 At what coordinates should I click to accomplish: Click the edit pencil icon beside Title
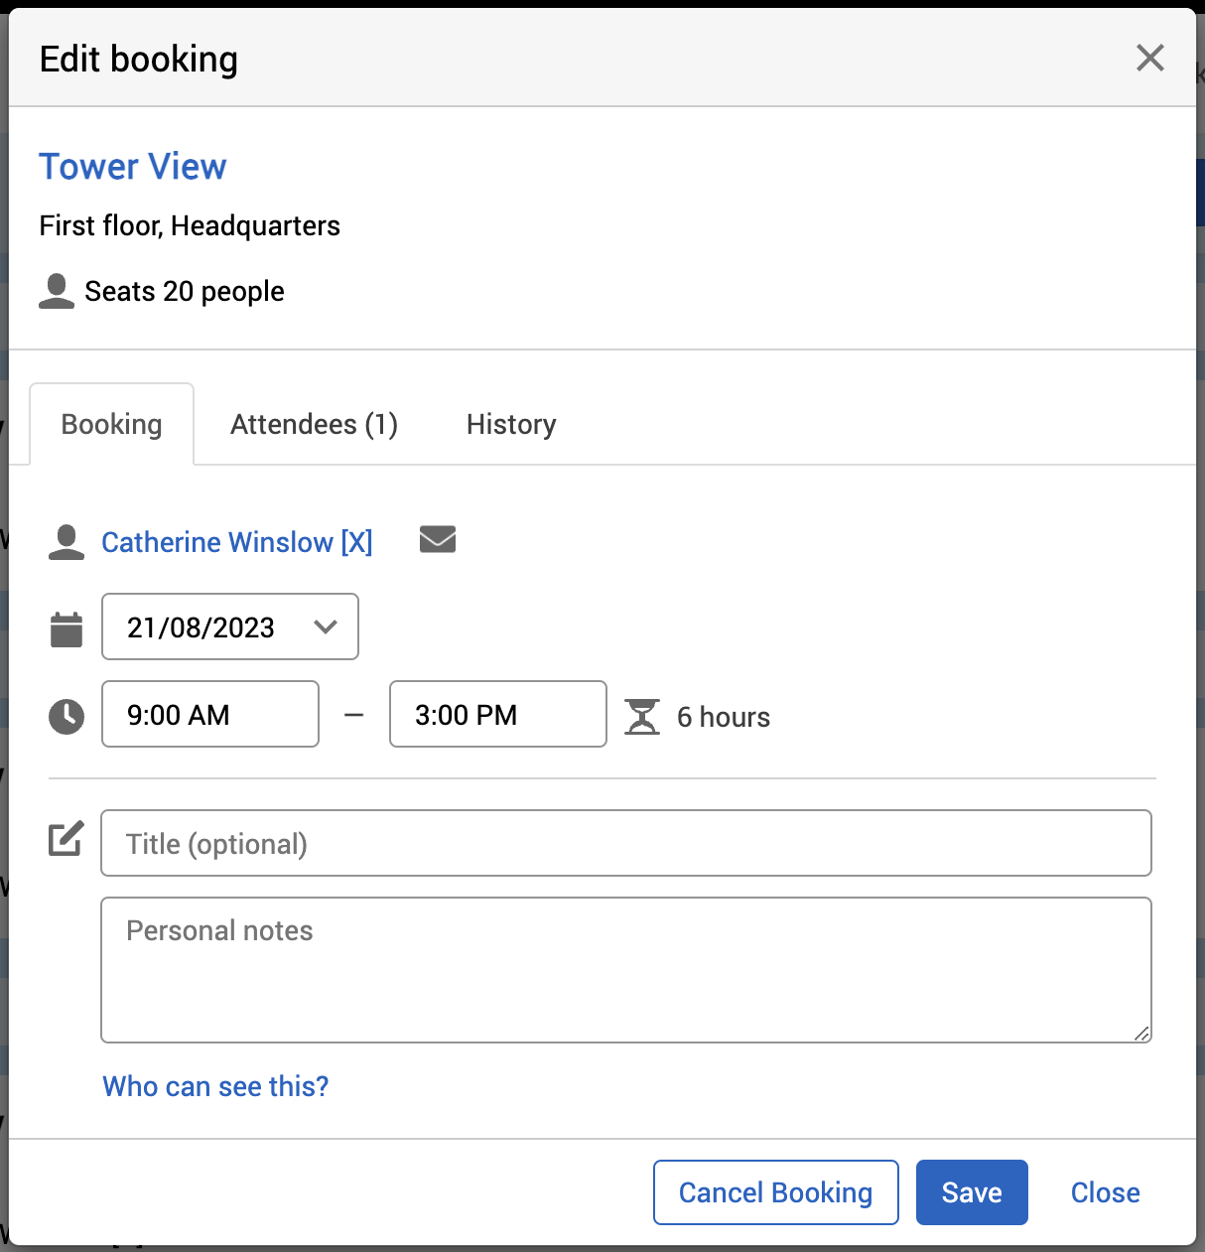click(67, 839)
